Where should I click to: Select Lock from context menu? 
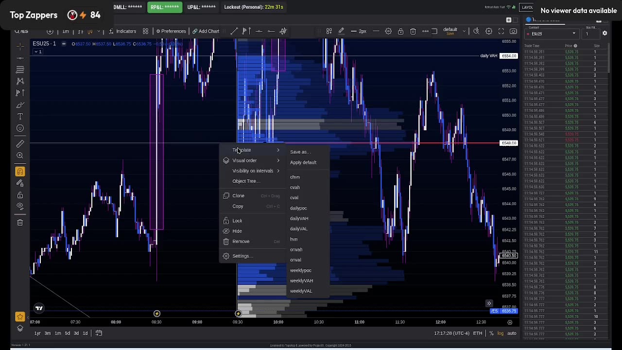252,221
